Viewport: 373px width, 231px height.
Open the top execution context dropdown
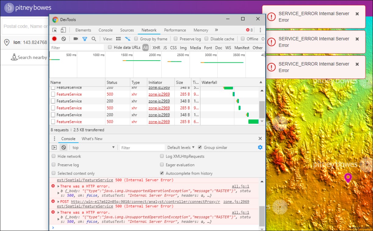click(93, 147)
